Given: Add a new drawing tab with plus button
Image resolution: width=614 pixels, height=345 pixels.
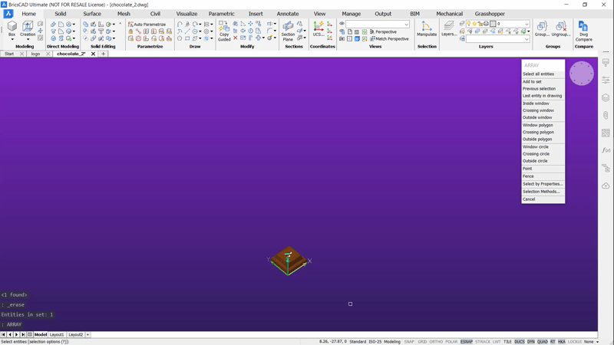Looking at the screenshot, I should 103,54.
